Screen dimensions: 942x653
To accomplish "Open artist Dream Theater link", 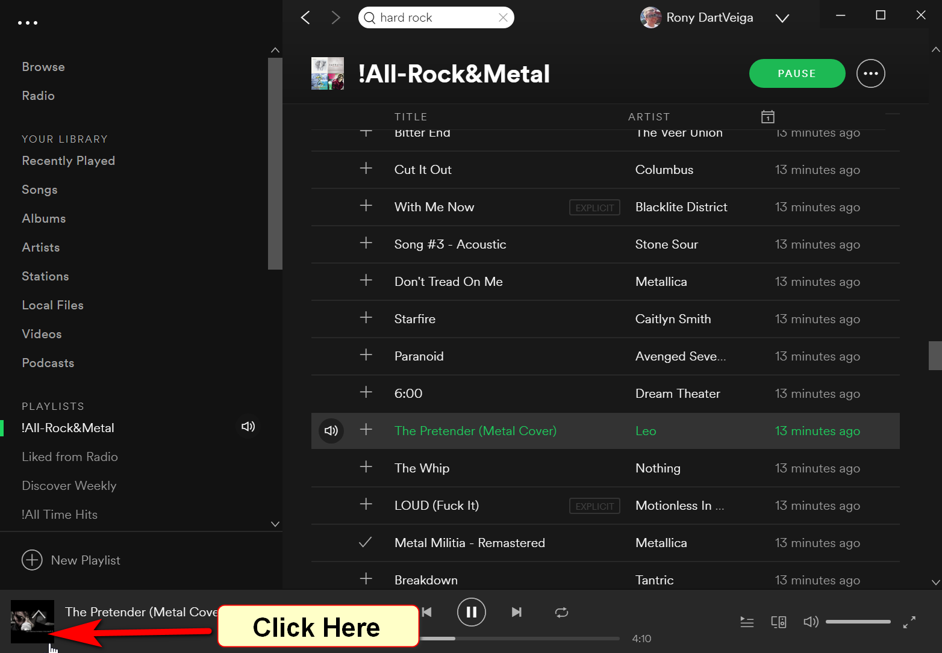I will click(678, 394).
